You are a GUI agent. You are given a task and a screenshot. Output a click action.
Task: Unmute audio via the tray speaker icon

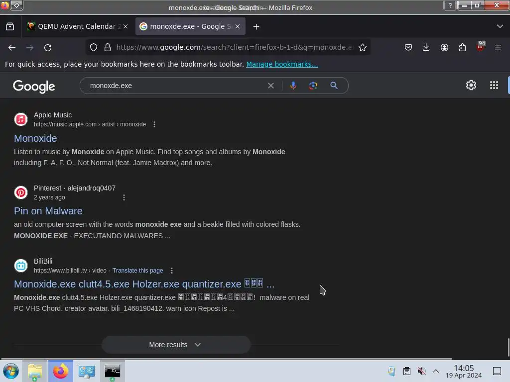click(421, 371)
